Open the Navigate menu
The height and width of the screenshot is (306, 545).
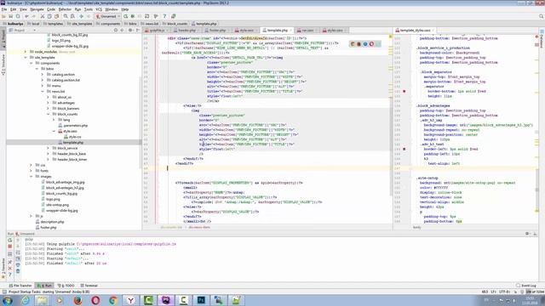37,9
